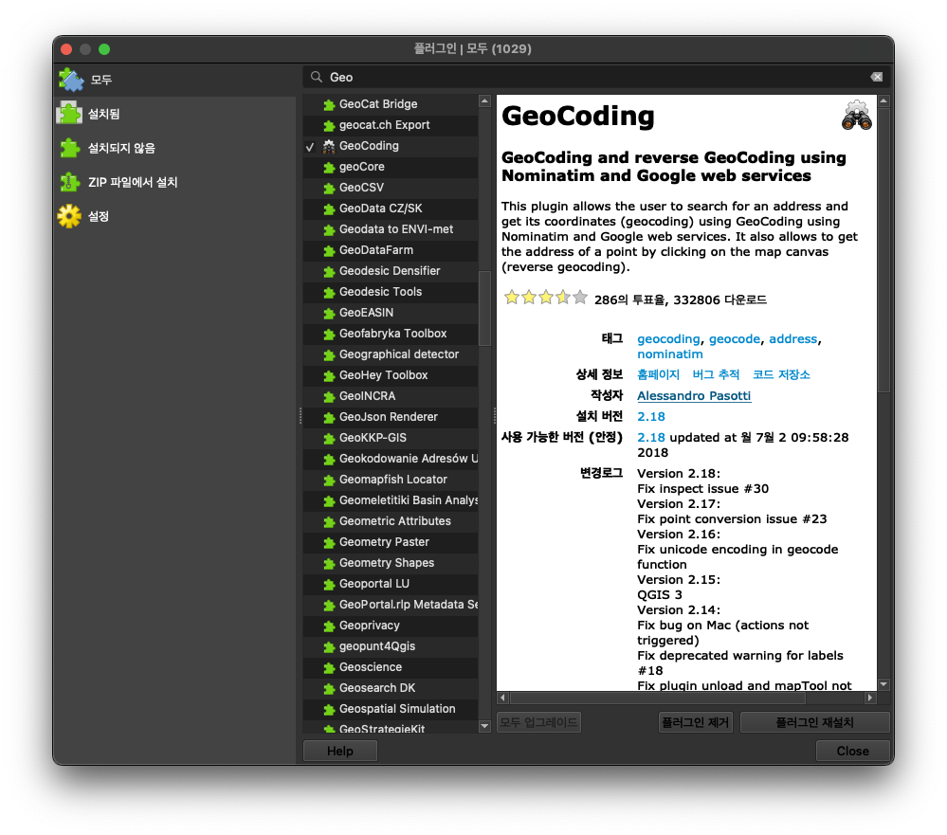Click the geoCore plugin icon
Viewport: 947px width, 835px height.
(329, 167)
